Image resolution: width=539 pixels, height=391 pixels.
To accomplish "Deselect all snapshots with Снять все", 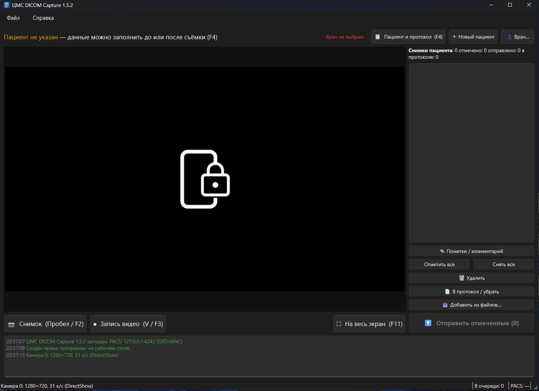I will click(x=504, y=264).
